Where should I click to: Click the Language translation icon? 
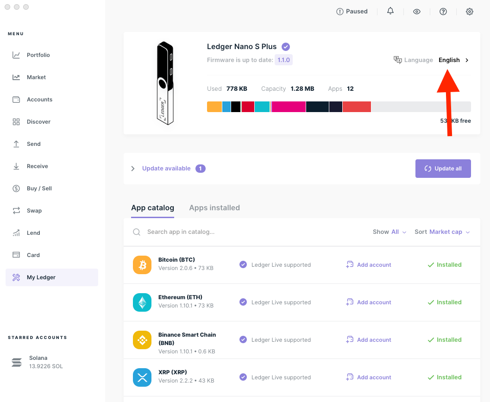(398, 60)
